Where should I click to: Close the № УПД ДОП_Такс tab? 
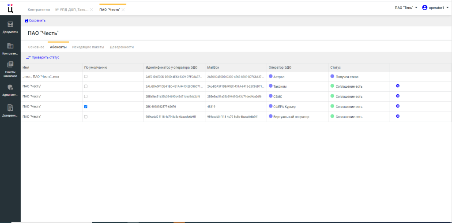pos(91,10)
